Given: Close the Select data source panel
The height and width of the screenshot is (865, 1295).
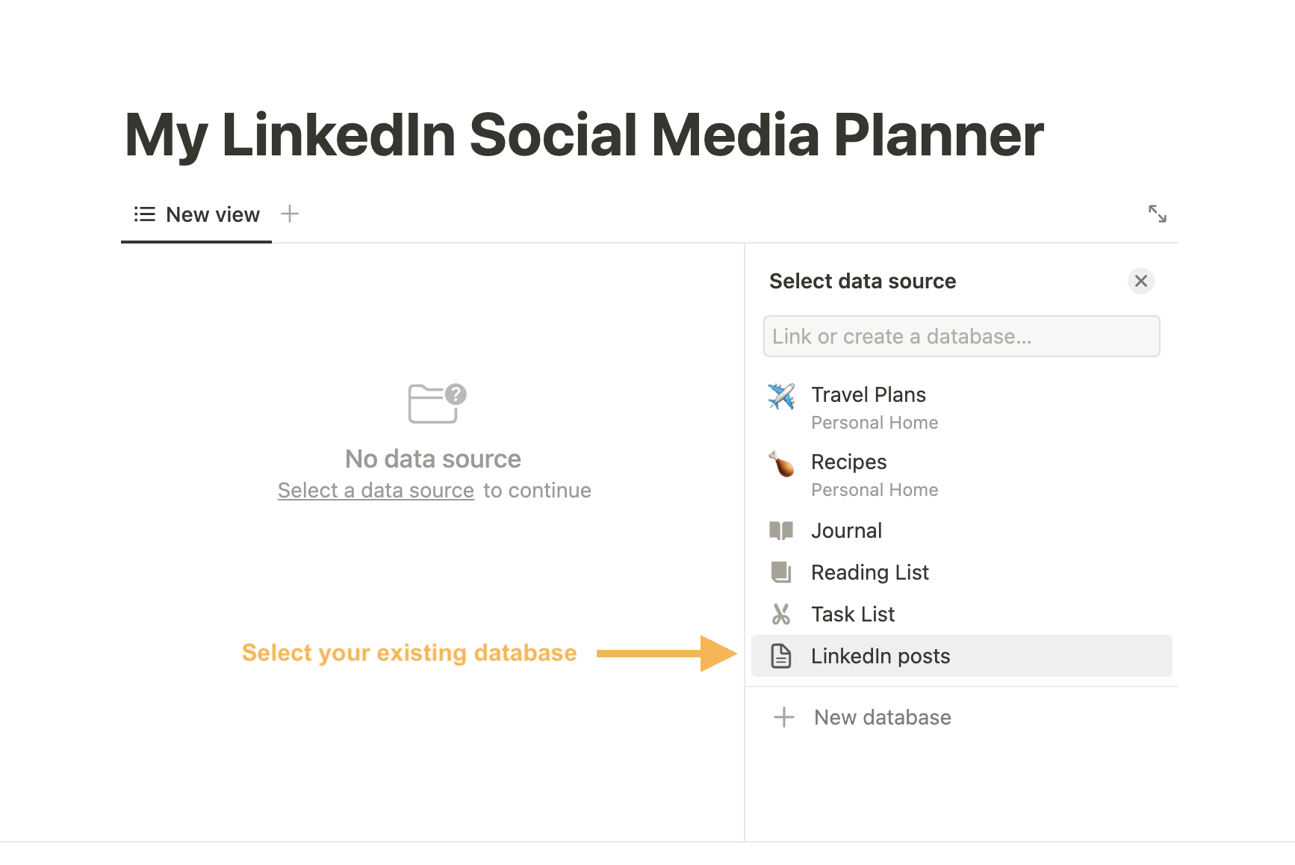Looking at the screenshot, I should coord(1140,281).
